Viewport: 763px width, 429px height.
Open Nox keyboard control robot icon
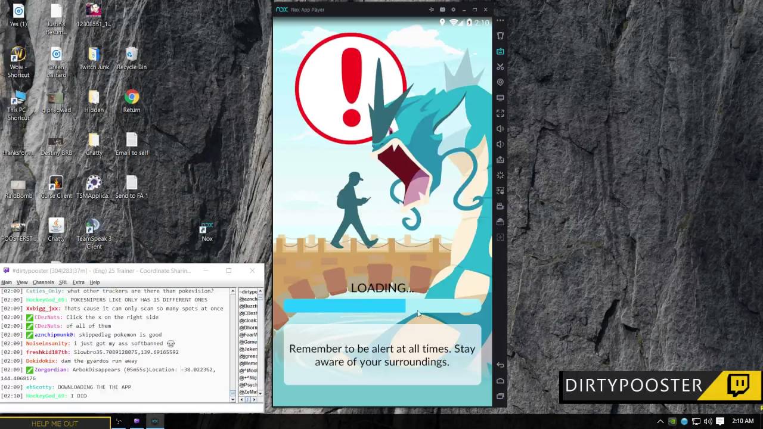pyautogui.click(x=500, y=51)
